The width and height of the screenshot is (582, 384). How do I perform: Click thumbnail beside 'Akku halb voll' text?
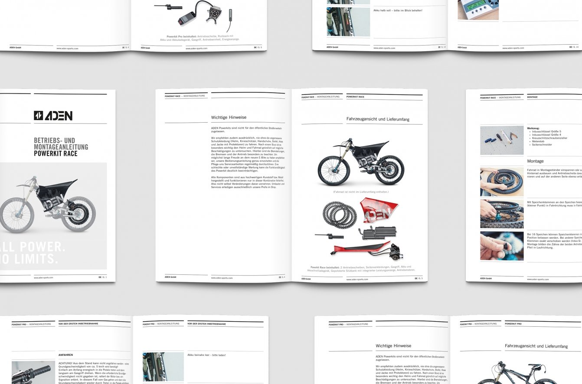(x=348, y=22)
